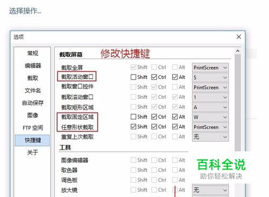Toggle Ctrl for 截取滚动窗口
The height and width of the screenshot is (197, 269).
(154, 97)
